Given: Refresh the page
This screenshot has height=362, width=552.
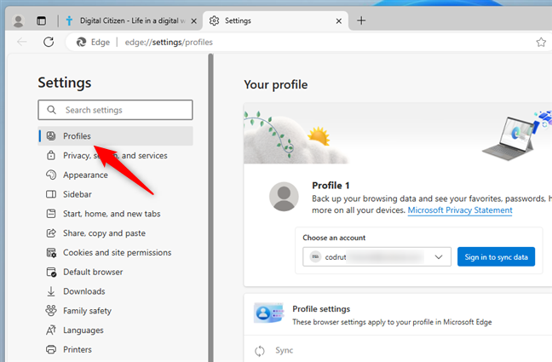Looking at the screenshot, I should coord(49,42).
